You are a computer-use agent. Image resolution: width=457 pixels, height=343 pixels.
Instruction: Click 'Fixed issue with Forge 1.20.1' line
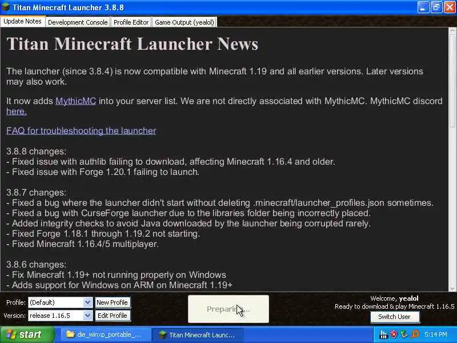click(x=103, y=172)
